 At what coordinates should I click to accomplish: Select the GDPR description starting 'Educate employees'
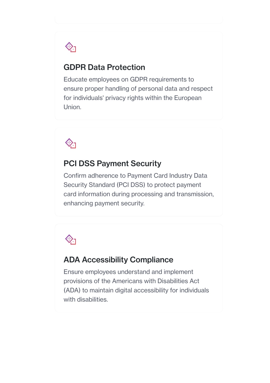click(138, 93)
